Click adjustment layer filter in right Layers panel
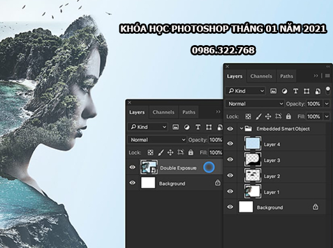The width and height of the screenshot is (333, 248). pos(285,91)
